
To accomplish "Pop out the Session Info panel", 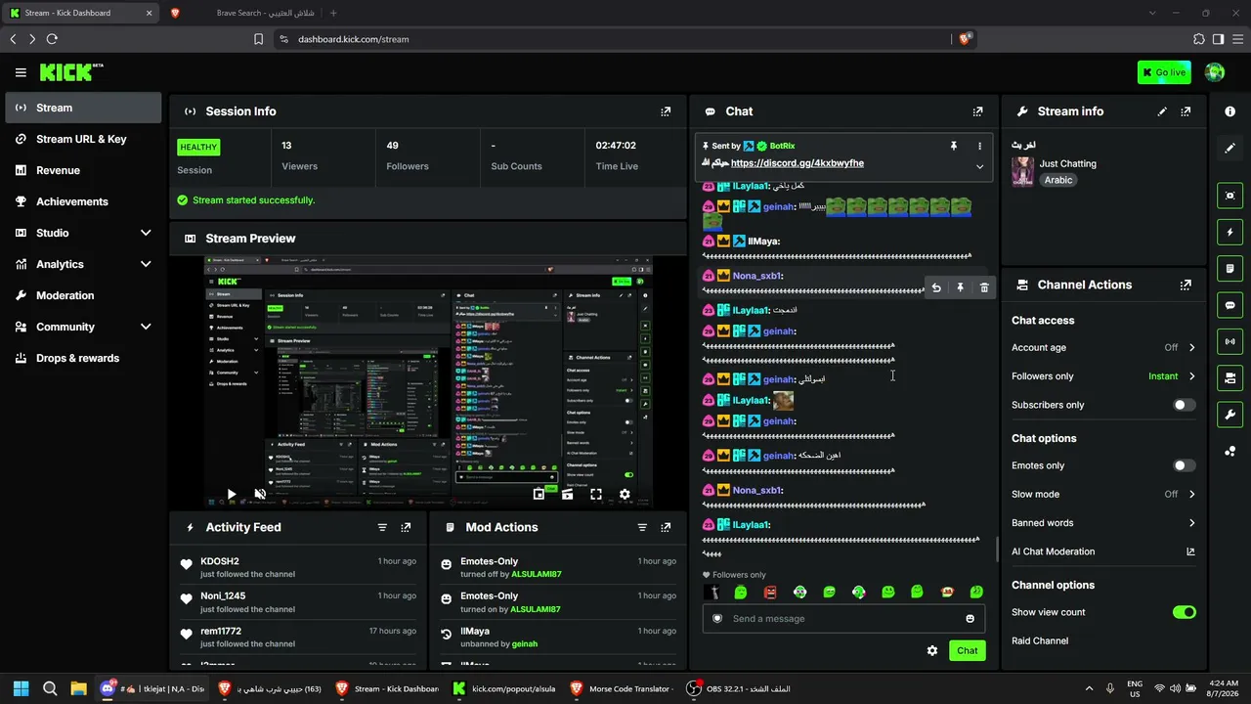I will click(666, 111).
